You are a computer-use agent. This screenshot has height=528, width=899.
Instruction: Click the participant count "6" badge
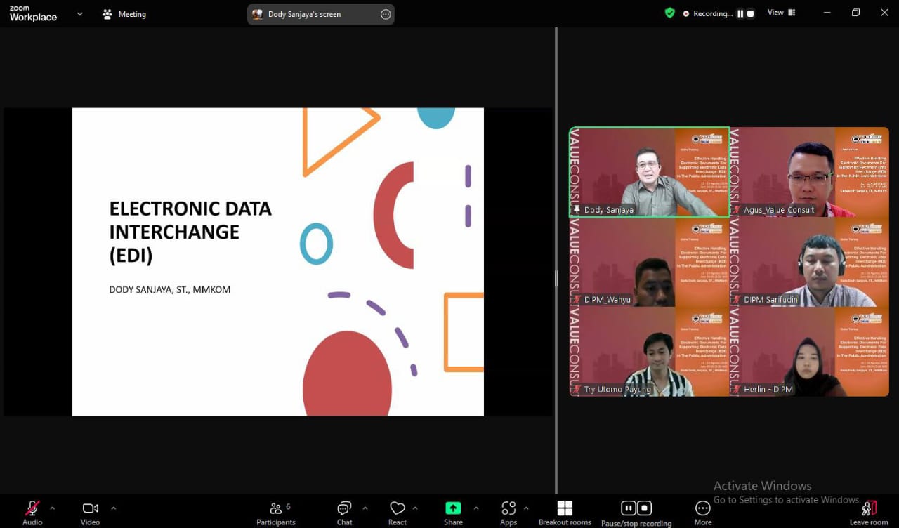[288, 506]
